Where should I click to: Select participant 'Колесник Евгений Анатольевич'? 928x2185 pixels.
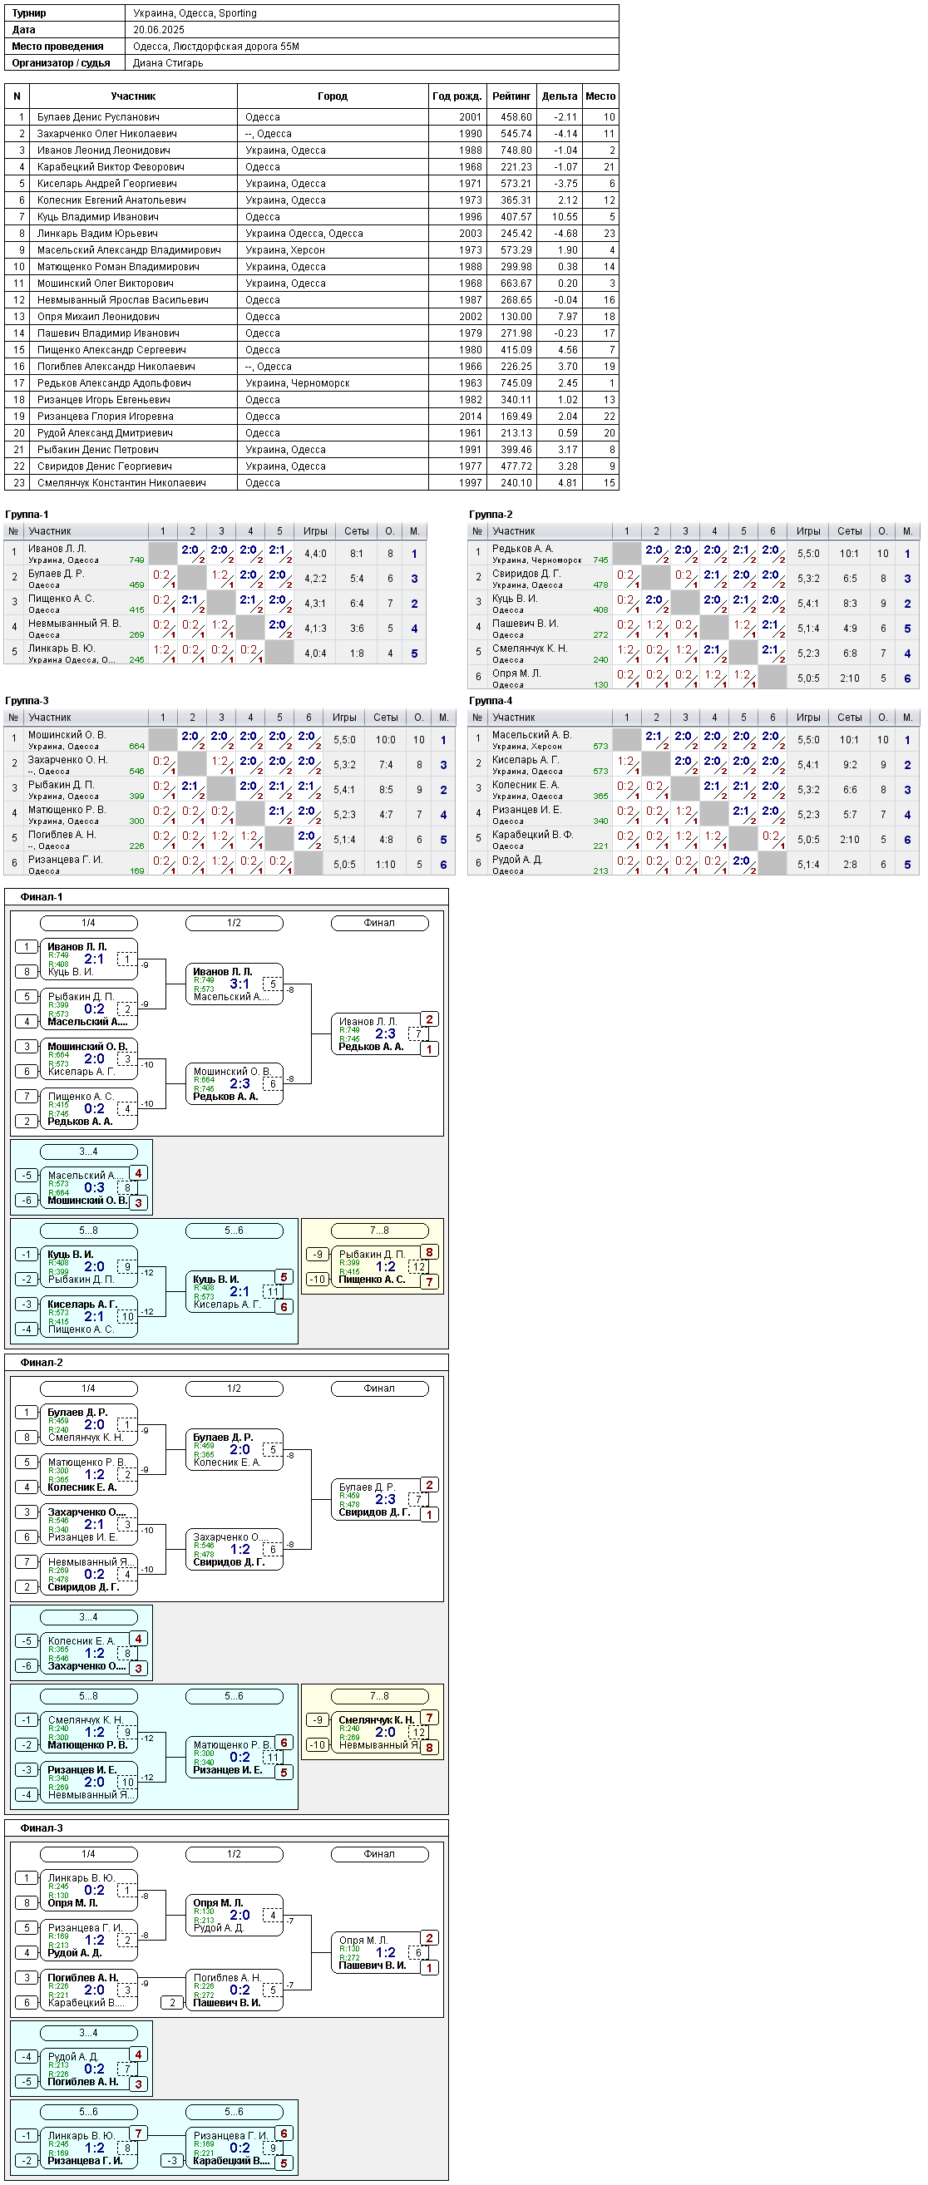111,200
